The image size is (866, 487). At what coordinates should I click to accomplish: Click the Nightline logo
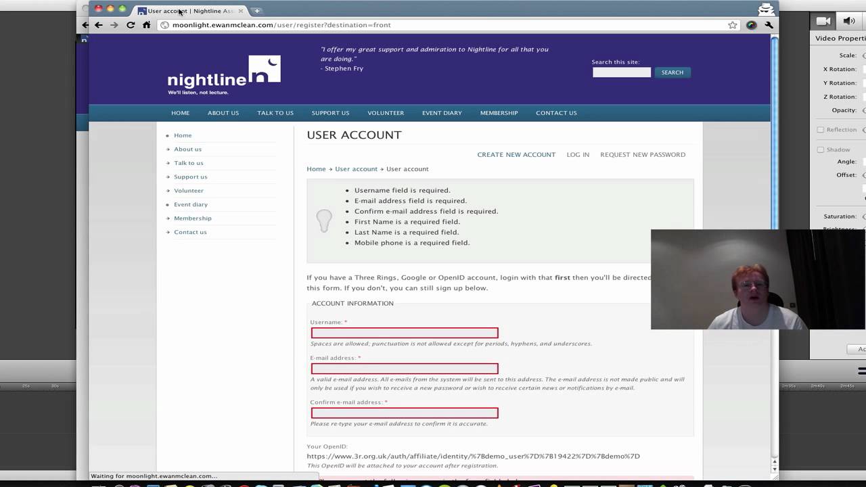click(224, 75)
